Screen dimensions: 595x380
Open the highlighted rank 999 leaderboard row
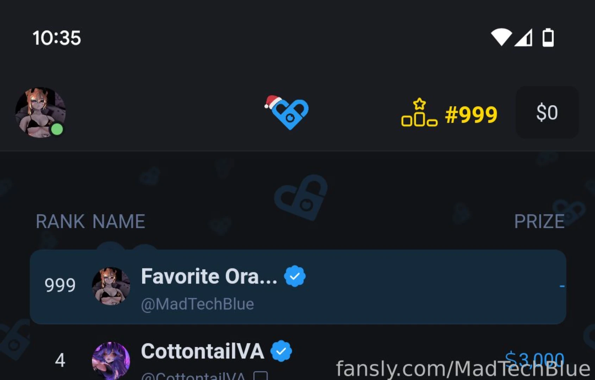(298, 287)
